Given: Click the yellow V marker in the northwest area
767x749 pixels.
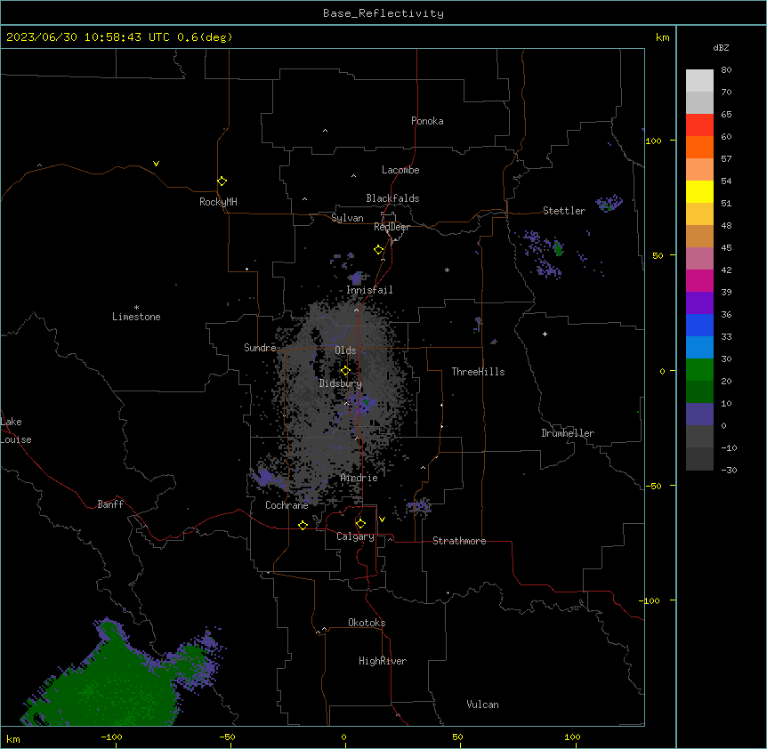Looking at the screenshot, I should 156,164.
